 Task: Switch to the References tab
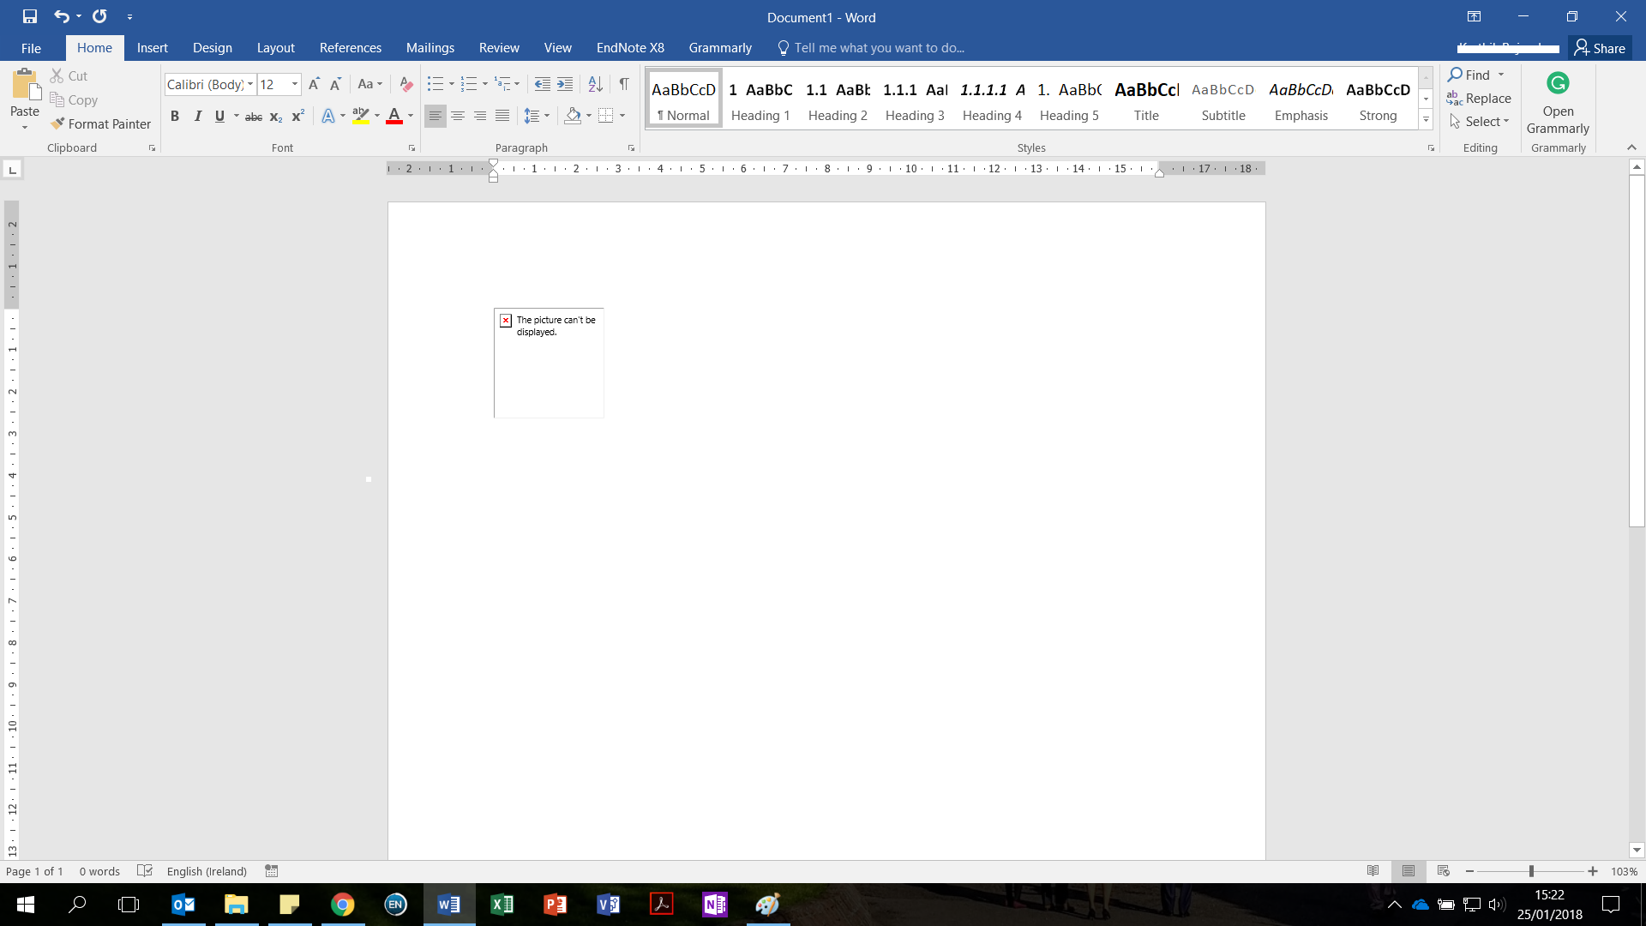click(x=351, y=48)
